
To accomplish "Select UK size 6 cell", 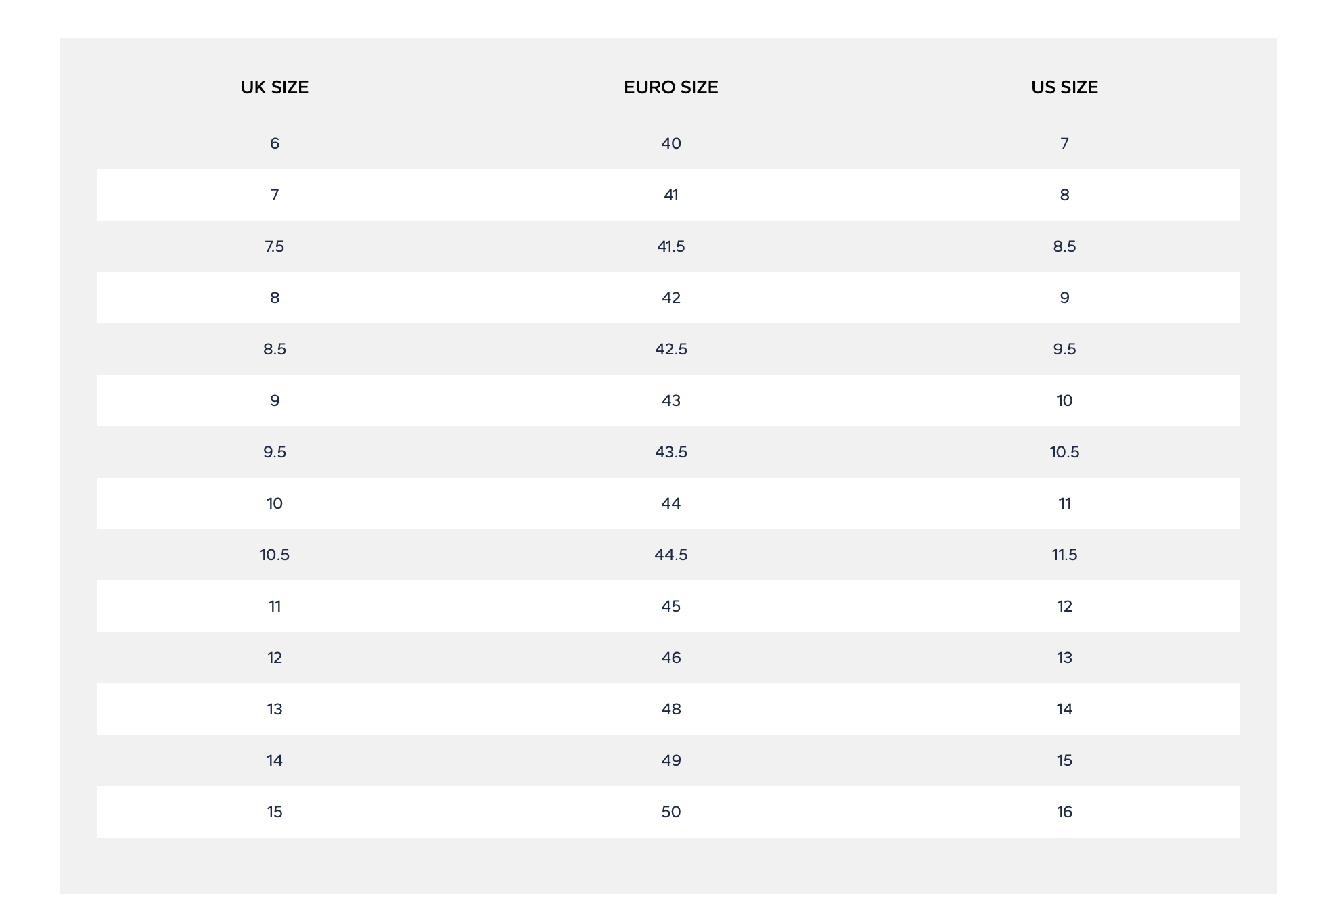I will click(x=275, y=143).
